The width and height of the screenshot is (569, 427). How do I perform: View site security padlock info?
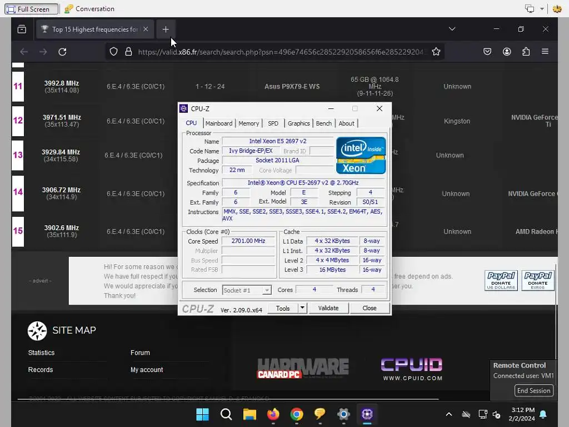tap(128, 52)
